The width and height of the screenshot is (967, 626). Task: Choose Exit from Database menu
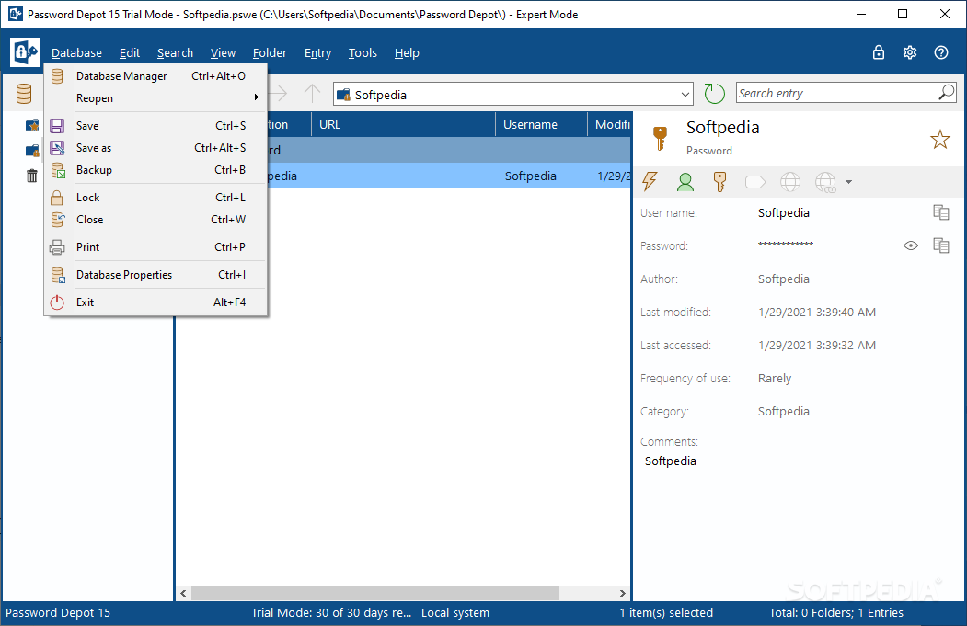155,302
